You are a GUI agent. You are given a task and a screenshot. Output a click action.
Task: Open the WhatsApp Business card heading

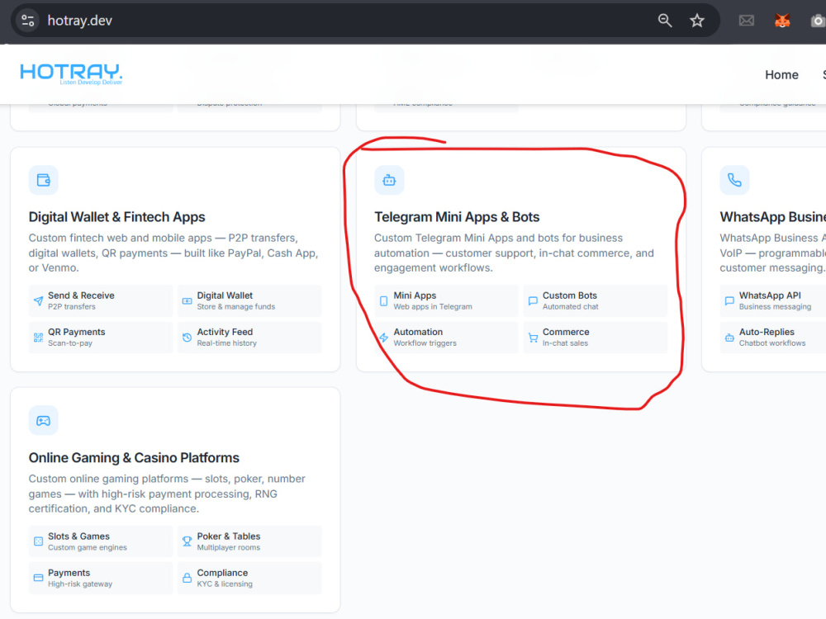[773, 217]
